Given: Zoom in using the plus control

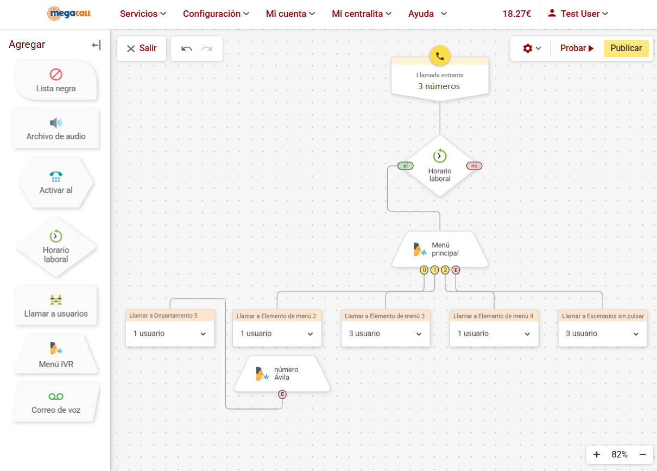Looking at the screenshot, I should [597, 455].
